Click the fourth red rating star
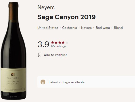Image resolution: width=135 pixels, height=102 pixels. tap(63, 42)
